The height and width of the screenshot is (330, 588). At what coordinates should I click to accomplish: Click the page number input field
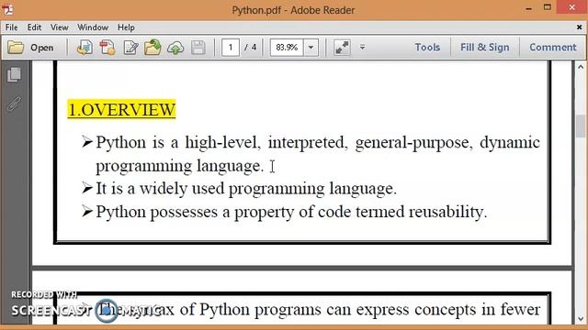[231, 48]
